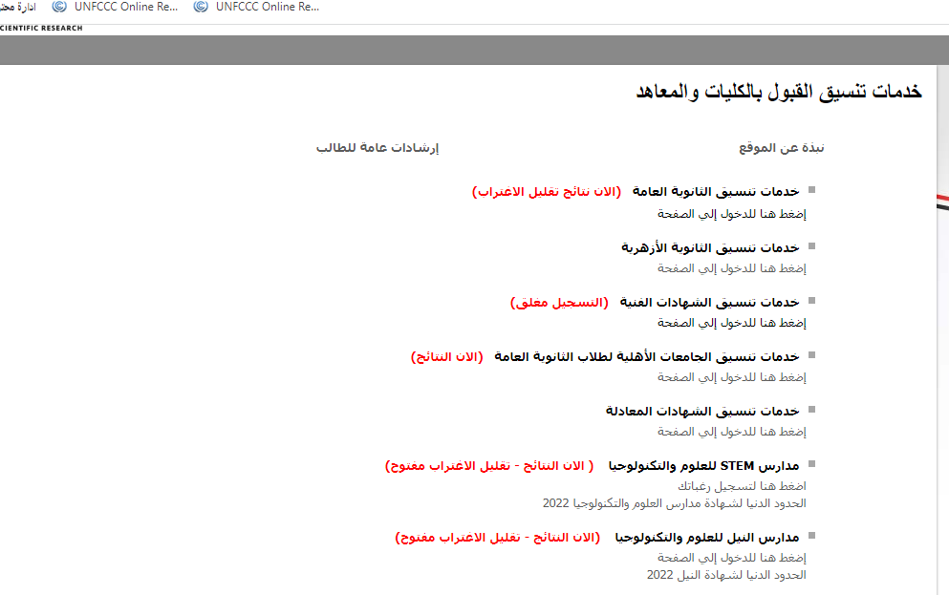
Task: Open خدمات تنسيق الثانوية العامة heading link
Action: [716, 192]
